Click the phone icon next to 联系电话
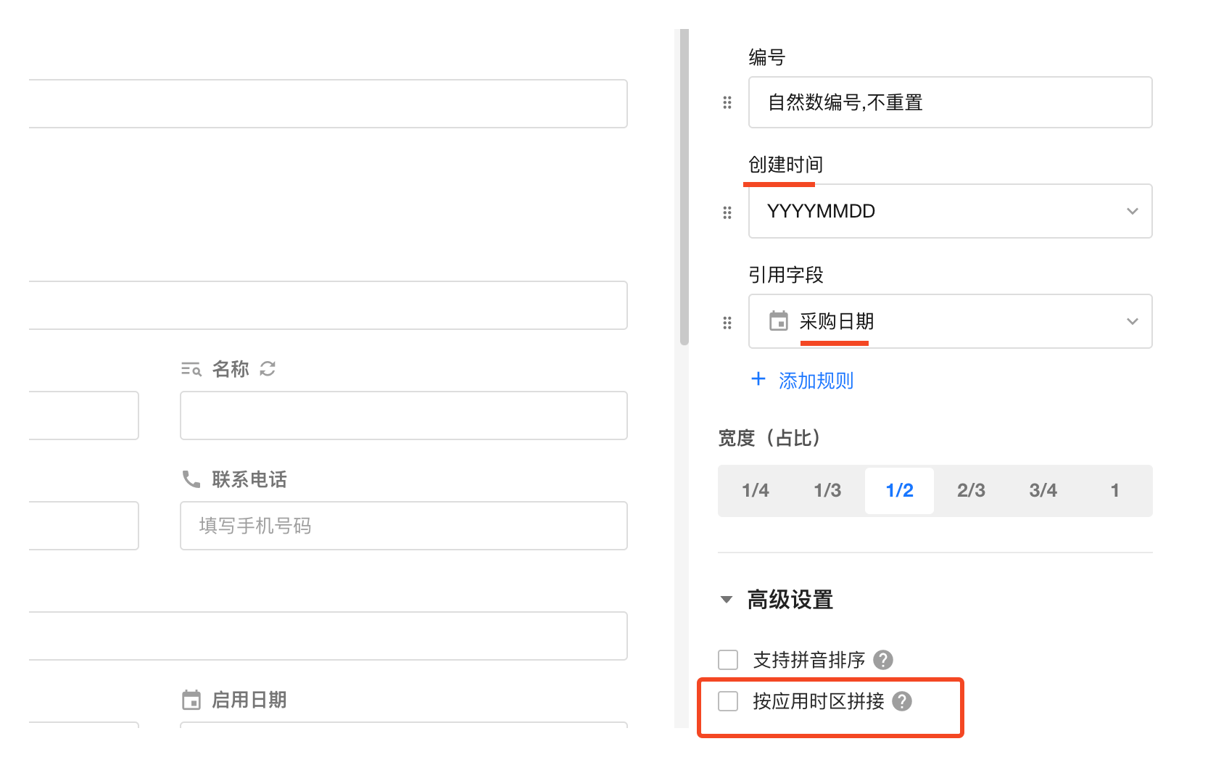Viewport: 1208px width, 765px height. tap(191, 479)
